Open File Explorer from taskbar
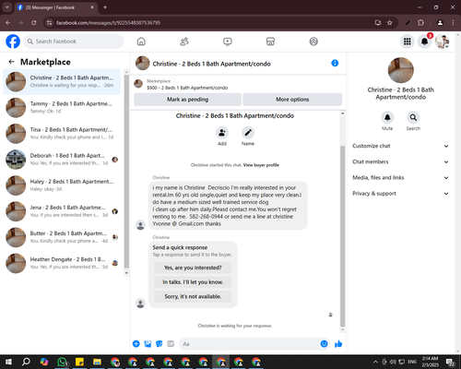Image resolution: width=461 pixels, height=369 pixels. 97,362
